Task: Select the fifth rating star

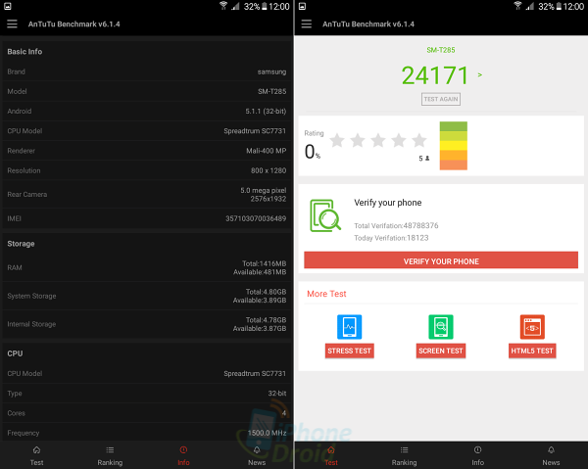Action: [419, 140]
